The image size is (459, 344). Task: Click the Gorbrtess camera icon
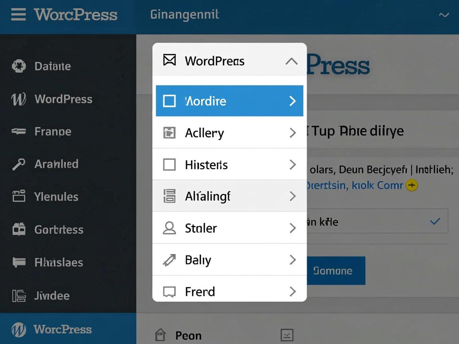pos(18,230)
